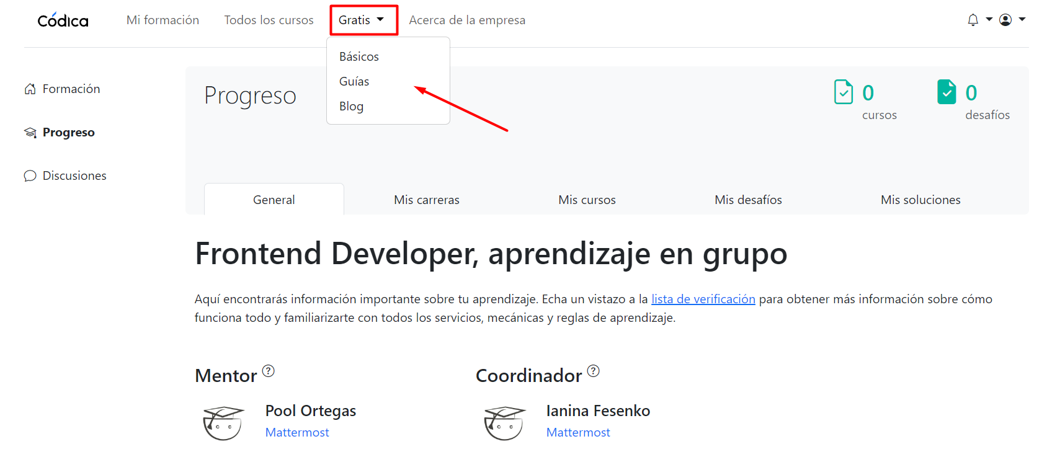Open the notifications bell icon
Viewport: 1060px width, 475px height.
click(973, 20)
